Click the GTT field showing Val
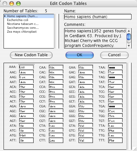Viewport: 137px width, 151px height. click(86, 140)
